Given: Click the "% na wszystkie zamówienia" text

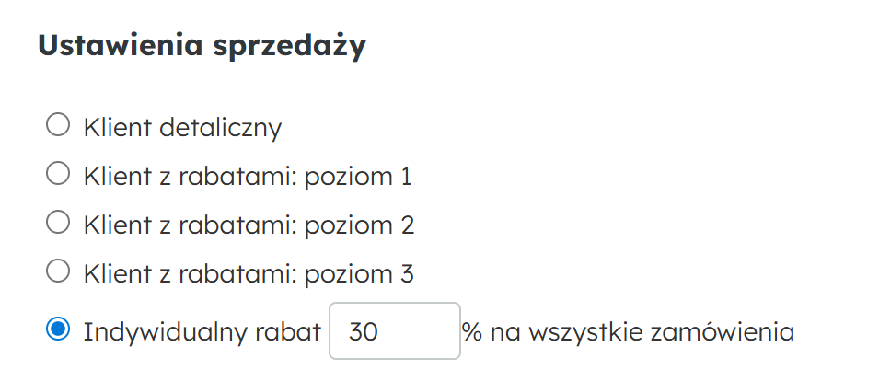Looking at the screenshot, I should 629,331.
